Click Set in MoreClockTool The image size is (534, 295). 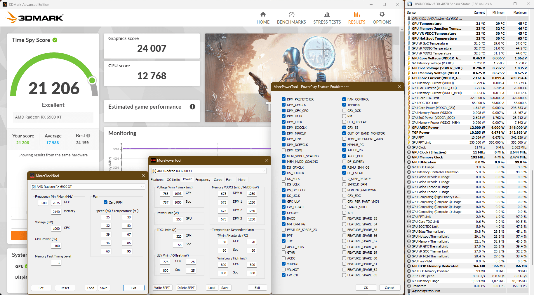[41, 288]
